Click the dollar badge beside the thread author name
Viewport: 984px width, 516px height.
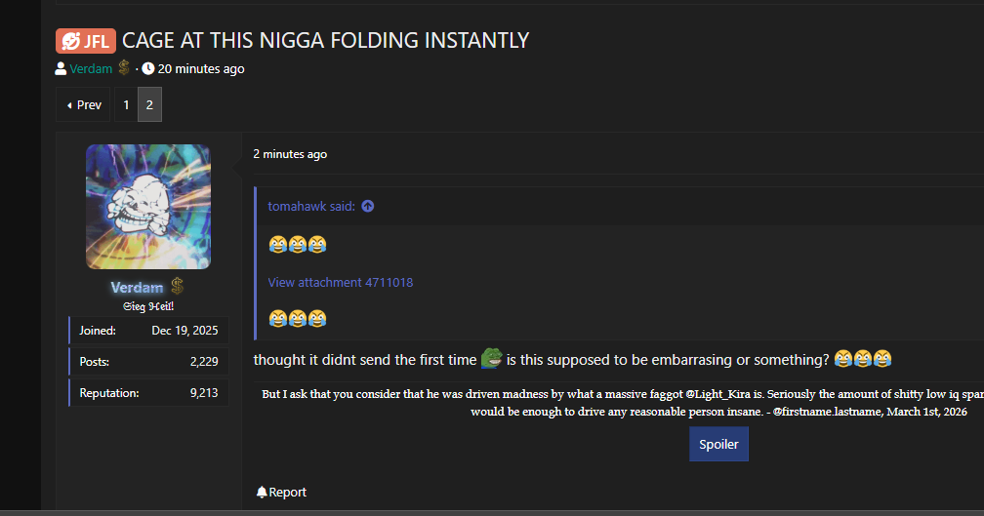(124, 67)
